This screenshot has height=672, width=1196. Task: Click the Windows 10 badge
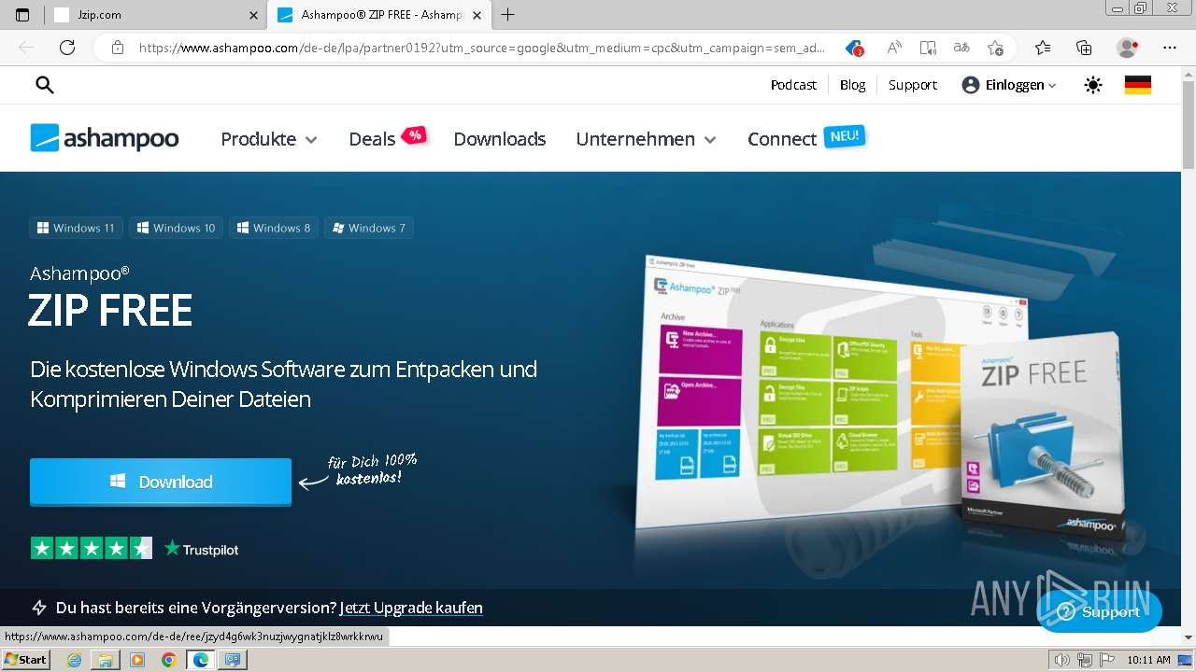tap(176, 228)
